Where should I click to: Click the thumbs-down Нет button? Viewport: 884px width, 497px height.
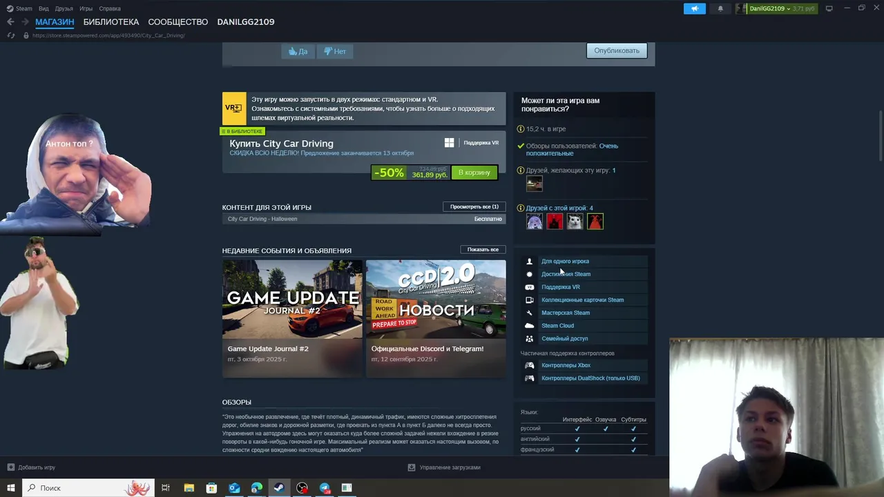[335, 51]
